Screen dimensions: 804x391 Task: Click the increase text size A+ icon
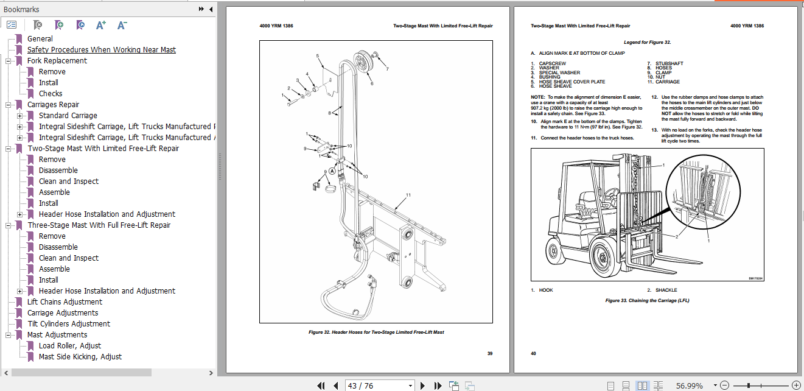pos(100,25)
